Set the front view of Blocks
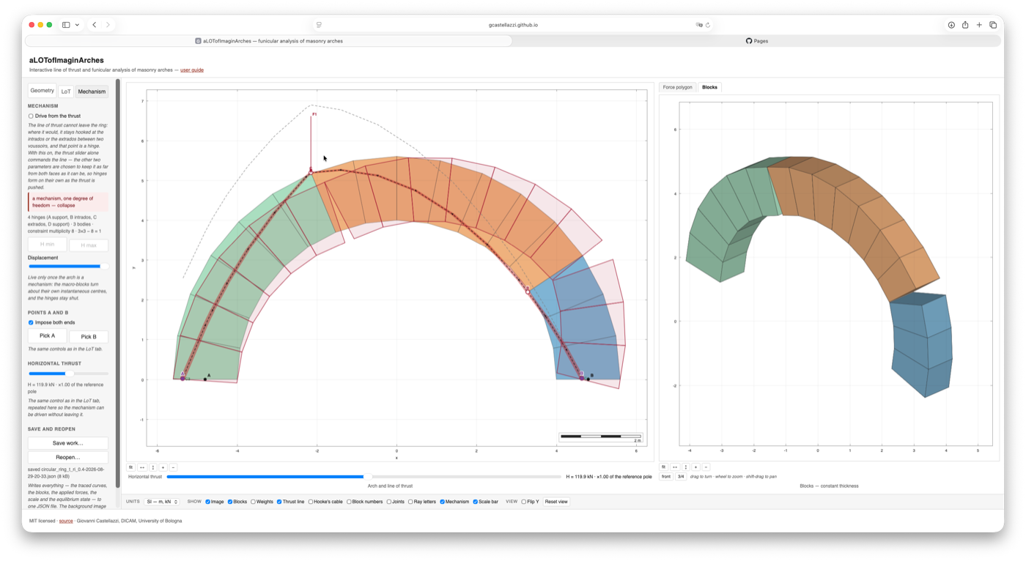This screenshot has width=1026, height=561. pyautogui.click(x=666, y=477)
